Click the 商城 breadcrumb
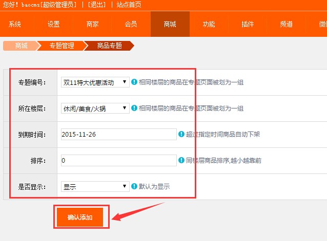This screenshot has width=327, height=241. pos(22,46)
